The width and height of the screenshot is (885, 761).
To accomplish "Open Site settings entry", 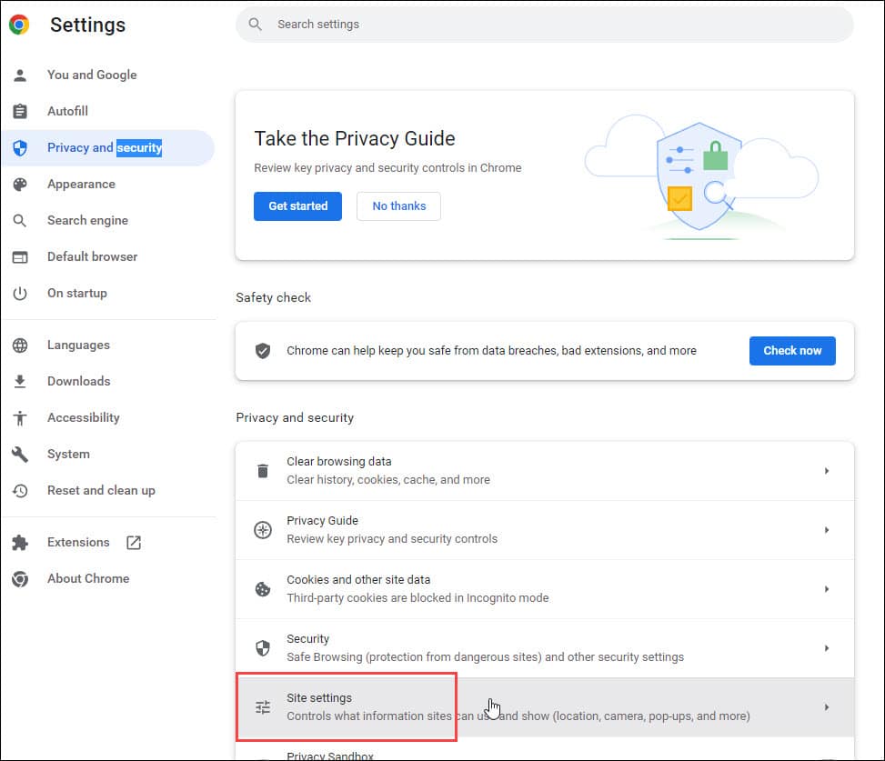I will [545, 707].
